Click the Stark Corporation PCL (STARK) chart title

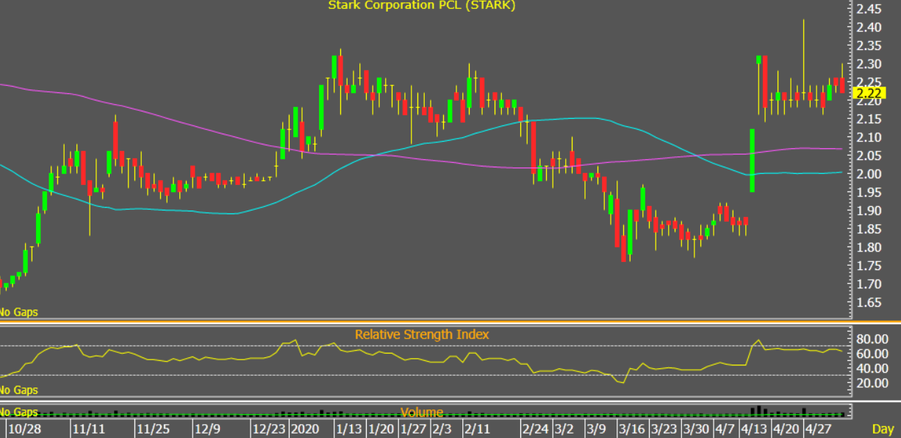click(421, 6)
